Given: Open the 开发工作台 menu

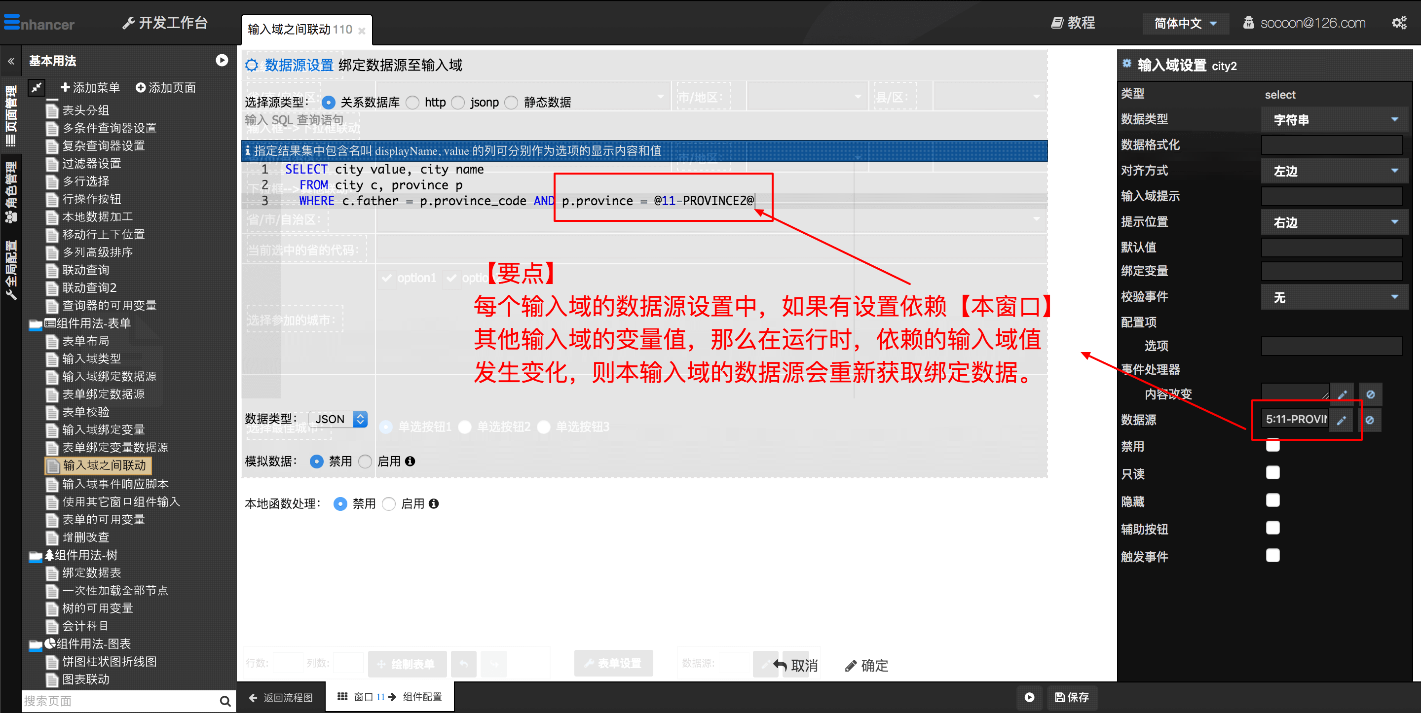Looking at the screenshot, I should tap(164, 23).
